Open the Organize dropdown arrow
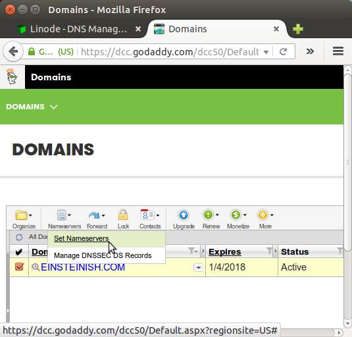352x337 pixels. (x=30, y=215)
